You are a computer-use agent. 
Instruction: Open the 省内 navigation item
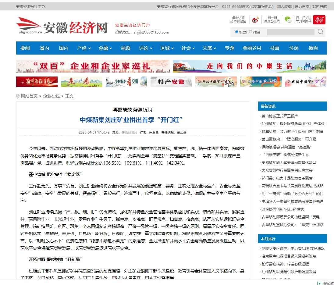click(x=44, y=48)
